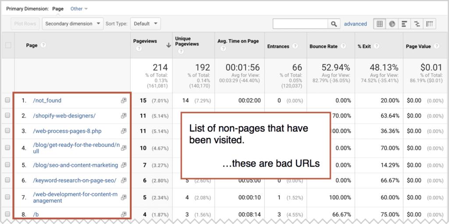Switch to Percentage pie chart view

[x=392, y=24]
